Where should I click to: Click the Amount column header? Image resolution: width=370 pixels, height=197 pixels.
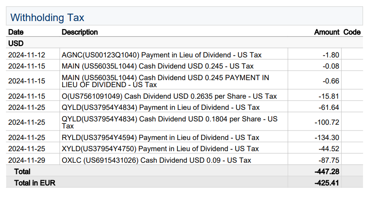point(327,32)
